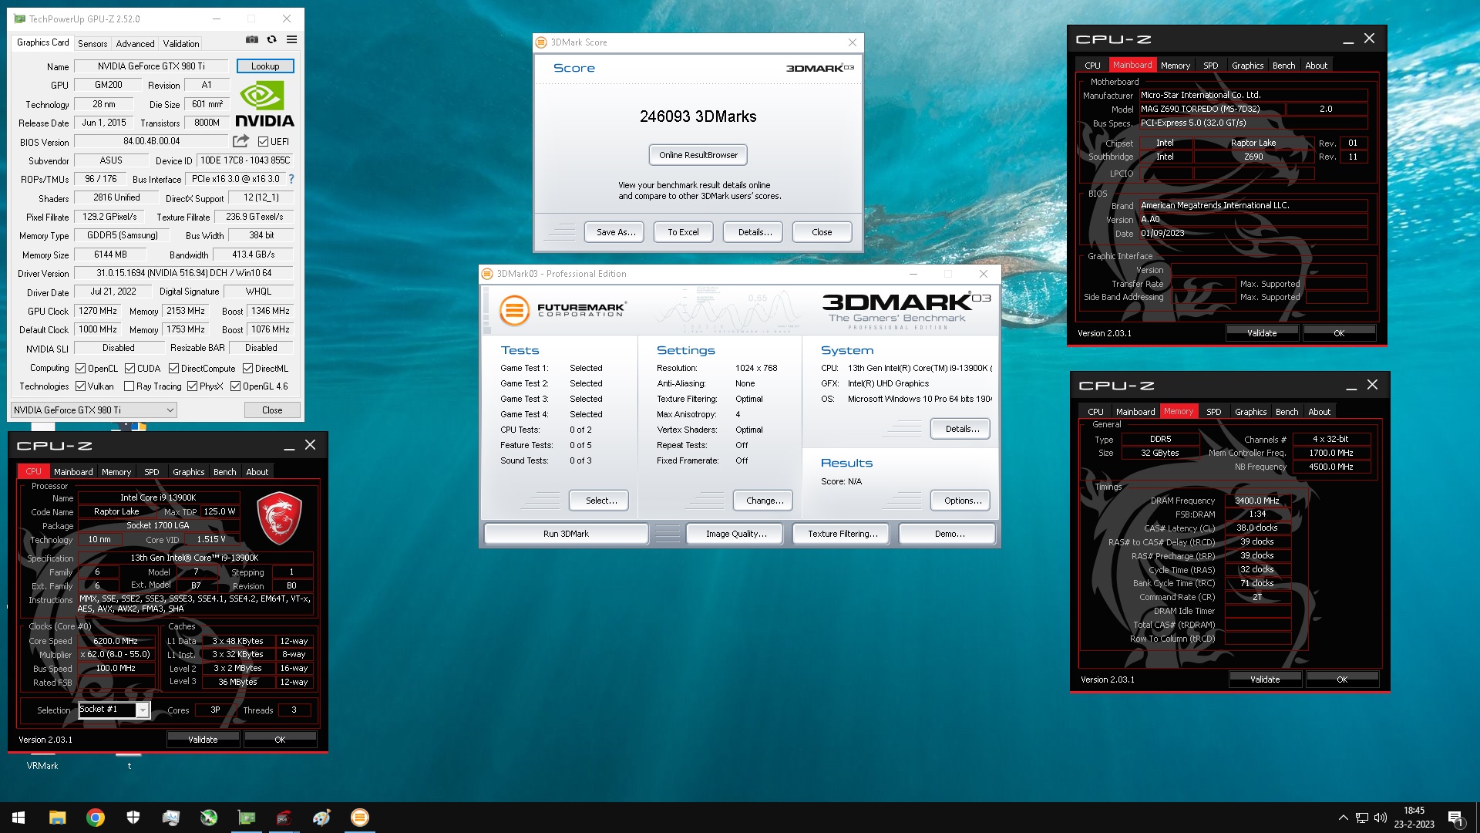Toggle the Vulkan checkbox
The width and height of the screenshot is (1480, 833).
(80, 386)
